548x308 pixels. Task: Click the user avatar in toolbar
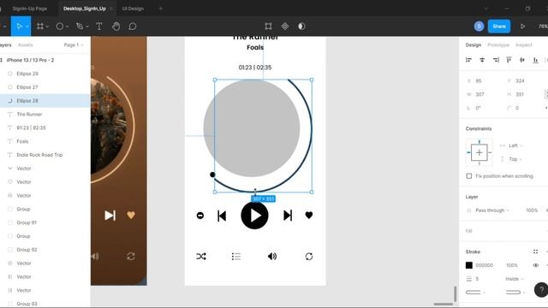(479, 27)
